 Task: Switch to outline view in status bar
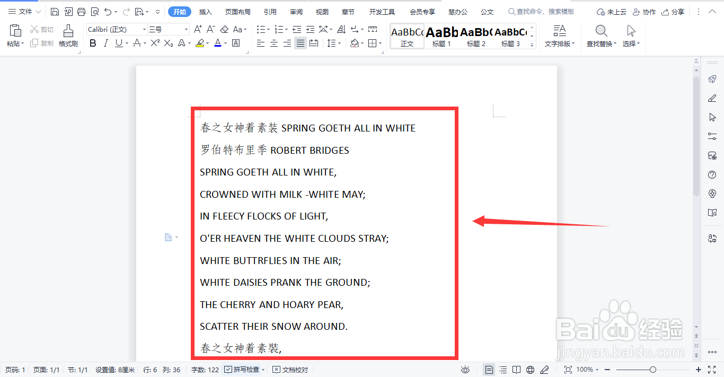pos(503,370)
